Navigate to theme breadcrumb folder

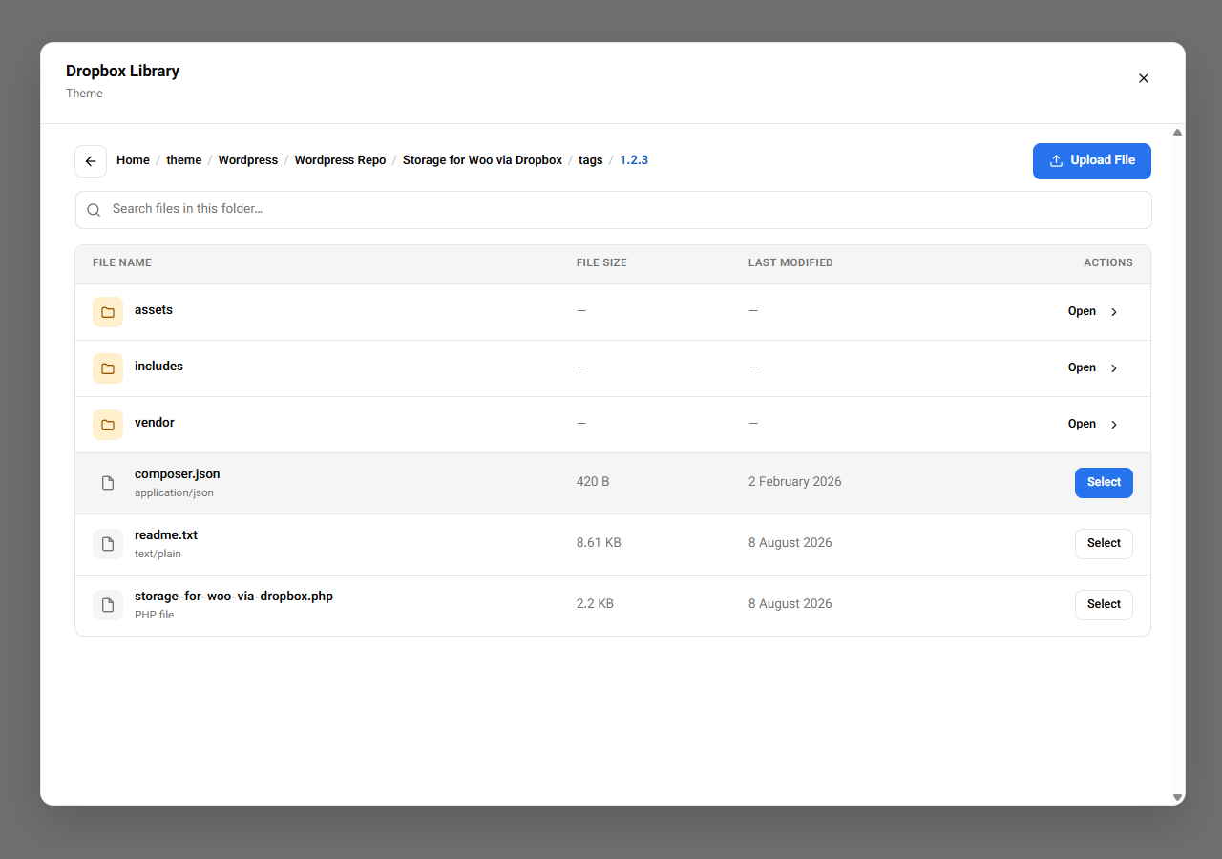(x=184, y=160)
